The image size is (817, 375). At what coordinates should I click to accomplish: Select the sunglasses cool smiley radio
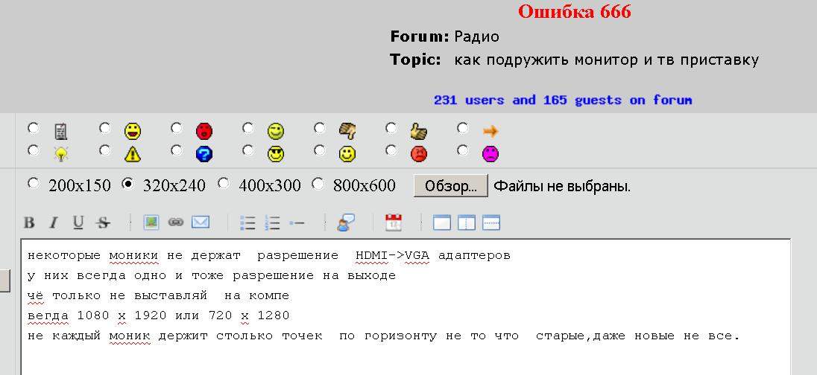coord(248,150)
